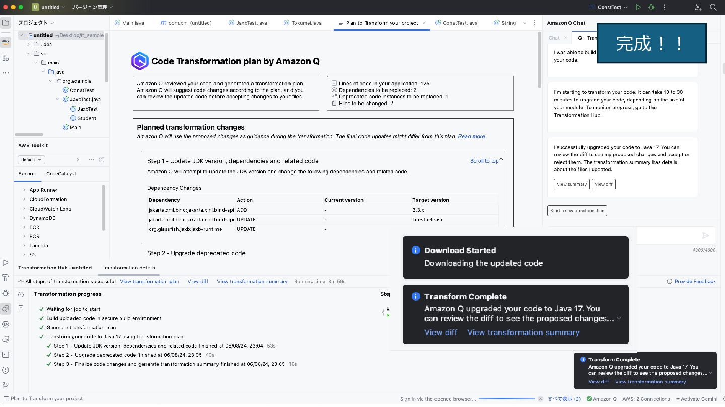Click View diff button in Amazon Q chat

(603, 184)
